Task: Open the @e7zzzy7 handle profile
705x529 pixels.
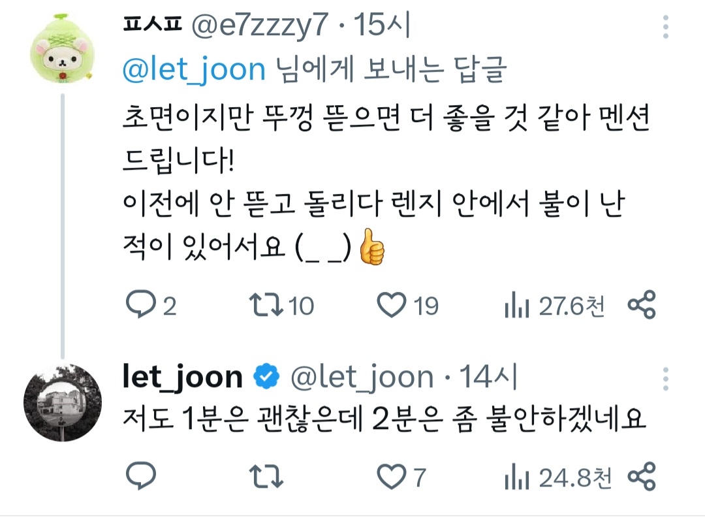Action: (260, 25)
